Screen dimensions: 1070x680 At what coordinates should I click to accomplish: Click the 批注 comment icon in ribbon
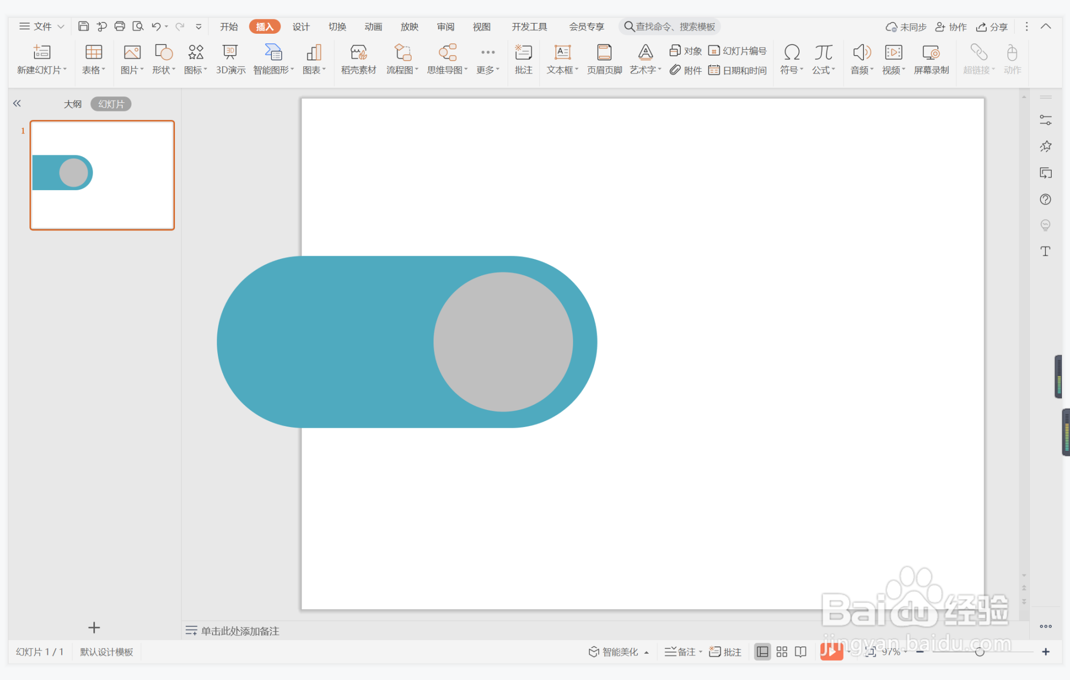(523, 58)
